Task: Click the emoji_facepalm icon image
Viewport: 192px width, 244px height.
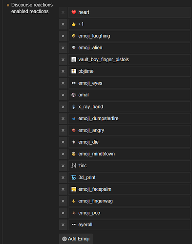Action: (x=74, y=189)
